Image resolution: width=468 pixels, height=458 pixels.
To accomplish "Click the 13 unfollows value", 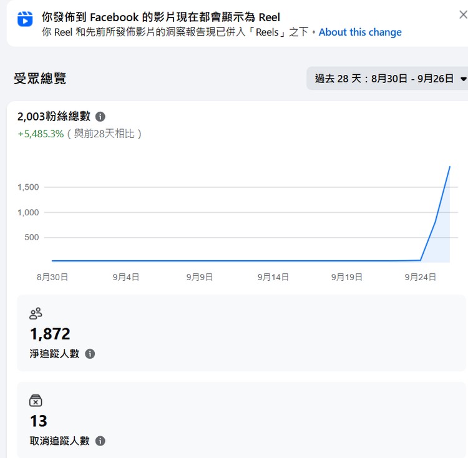I will coord(39,421).
